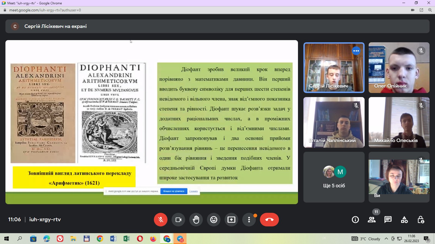The image size is (435, 244).
Task: Select Олег Олійник video tile
Action: tap(399, 68)
